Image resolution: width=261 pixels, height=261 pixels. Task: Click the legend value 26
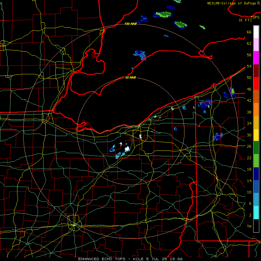(x=249, y=146)
